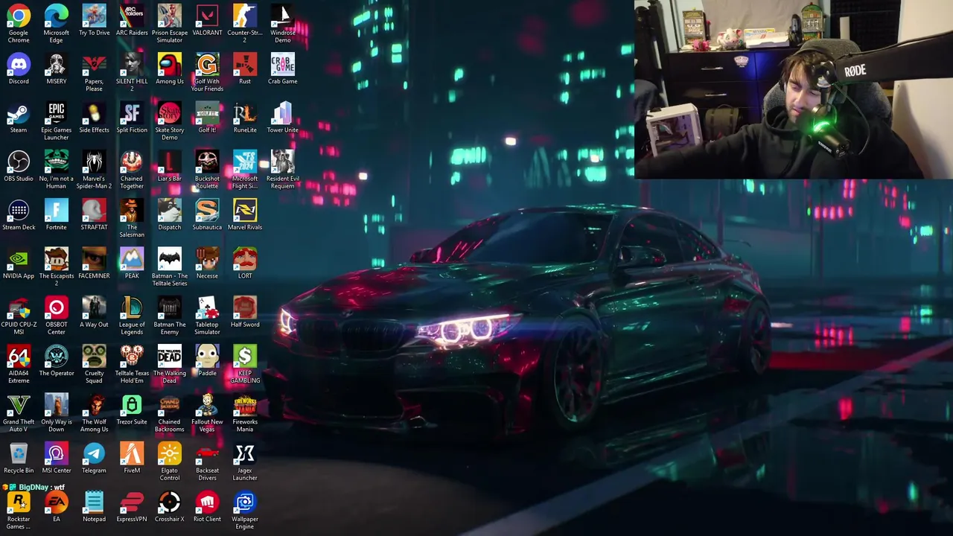Launch the ARC Raiders shortcut
This screenshot has height=536, width=953.
[x=132, y=20]
